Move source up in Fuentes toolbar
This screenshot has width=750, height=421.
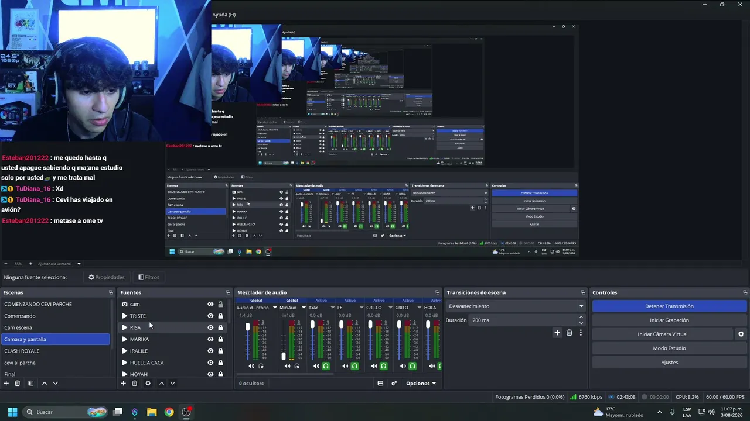(x=161, y=383)
